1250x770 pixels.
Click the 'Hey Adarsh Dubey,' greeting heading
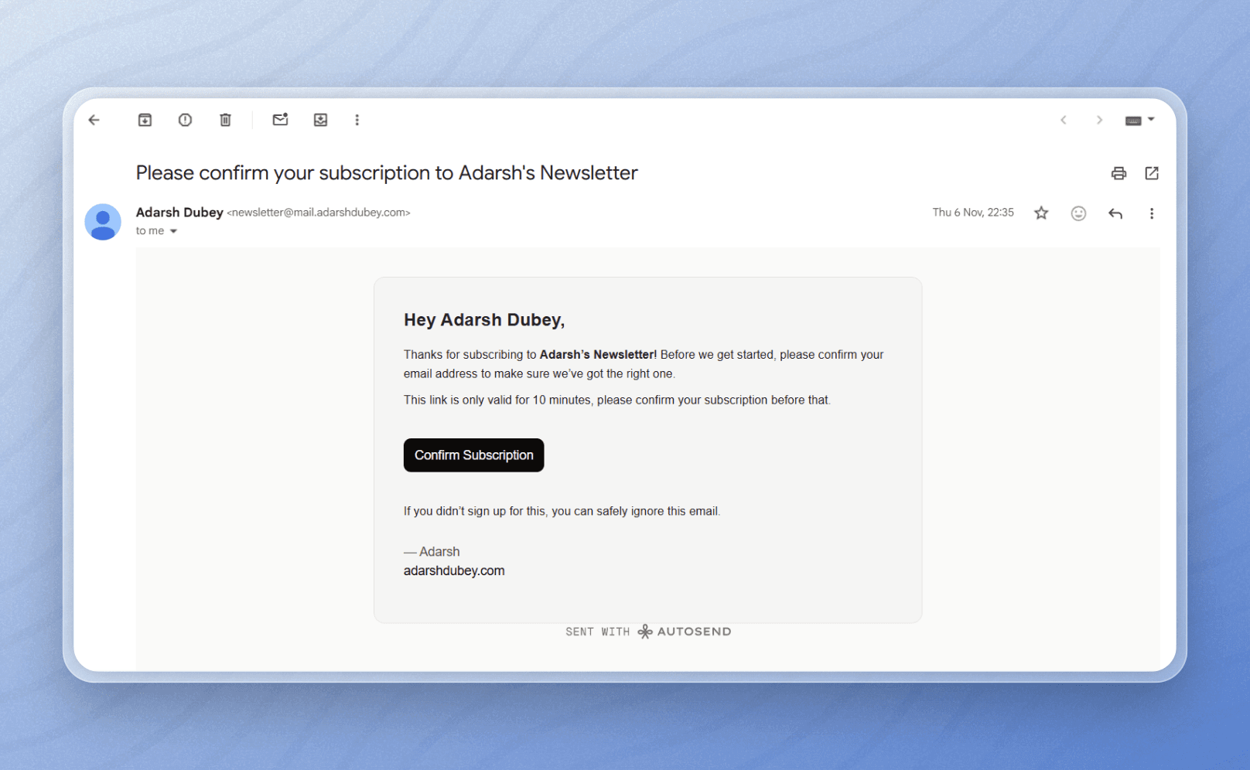(484, 320)
